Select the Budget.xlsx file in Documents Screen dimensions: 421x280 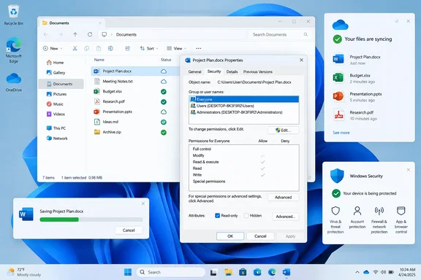pos(134,92)
